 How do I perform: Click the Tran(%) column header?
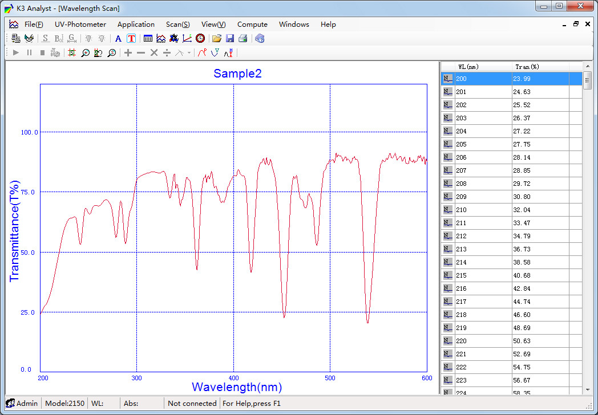pos(527,67)
